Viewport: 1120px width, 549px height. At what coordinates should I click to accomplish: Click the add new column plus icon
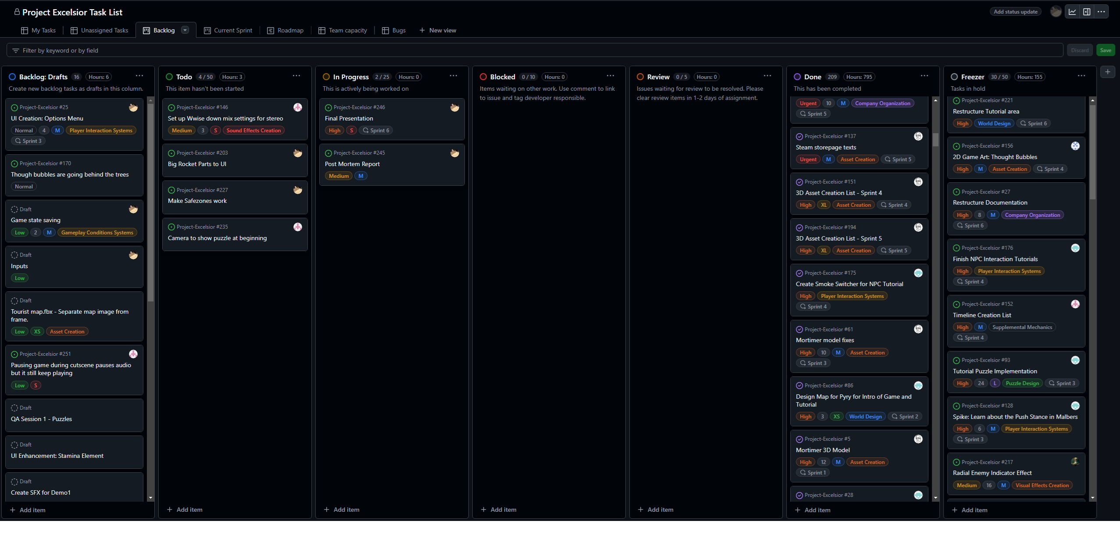point(1108,72)
